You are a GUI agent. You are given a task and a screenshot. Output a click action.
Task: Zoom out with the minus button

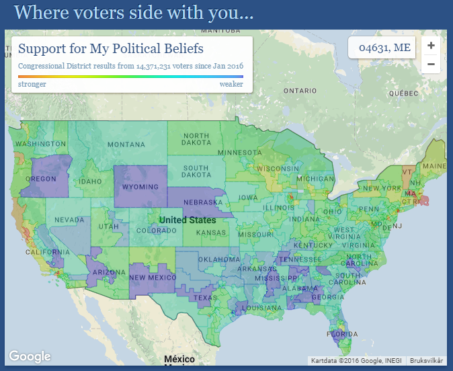(x=431, y=64)
